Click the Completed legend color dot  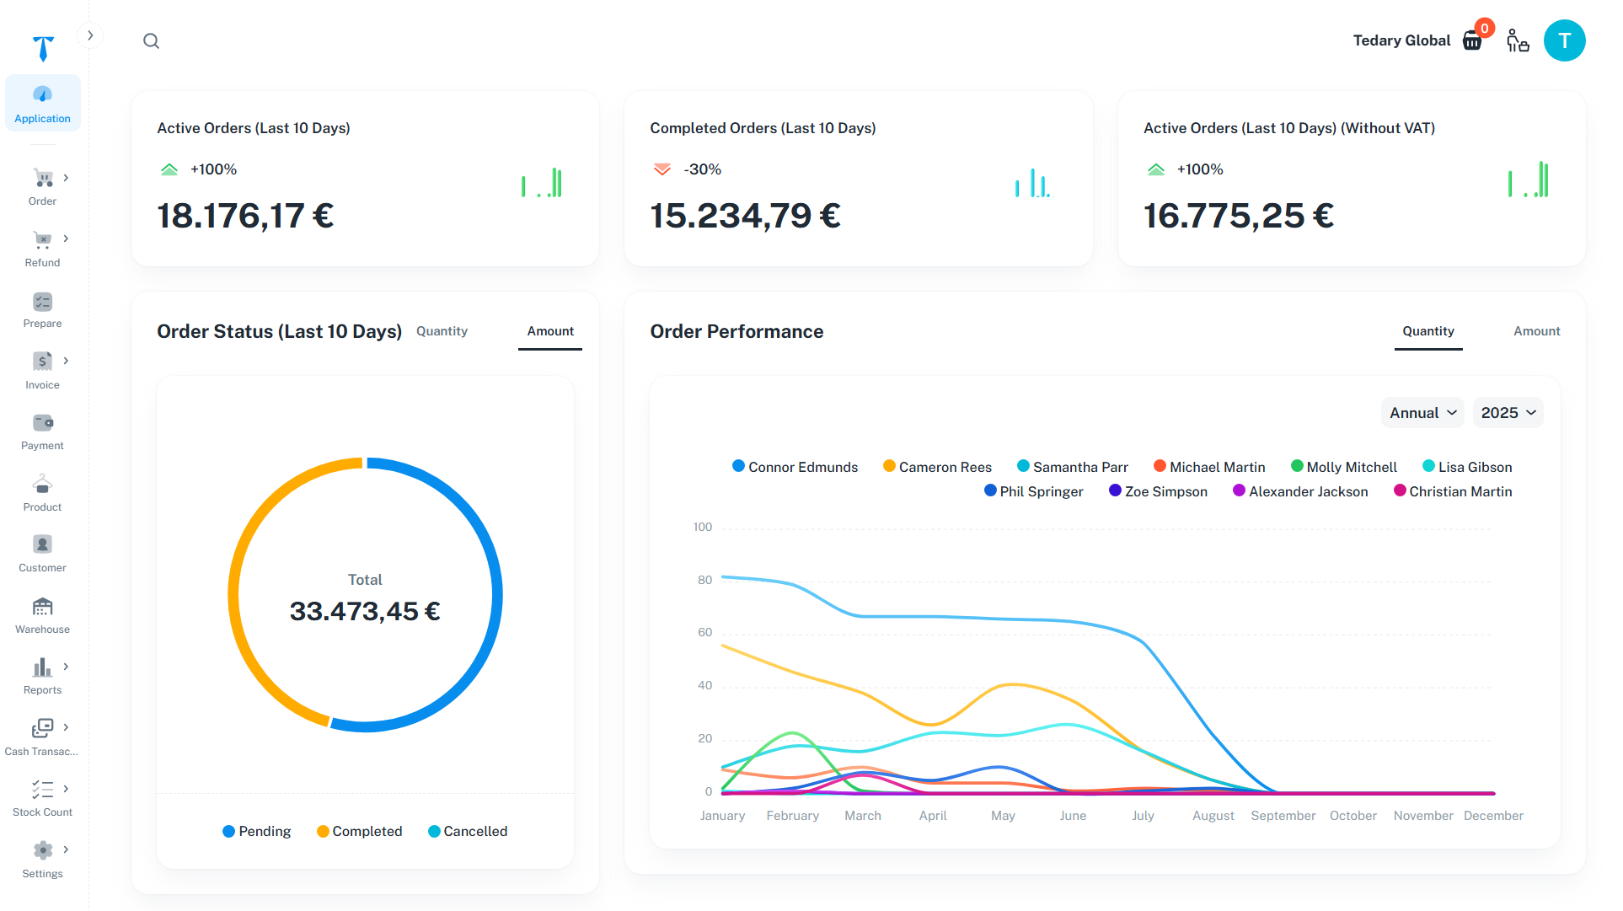coord(323,831)
